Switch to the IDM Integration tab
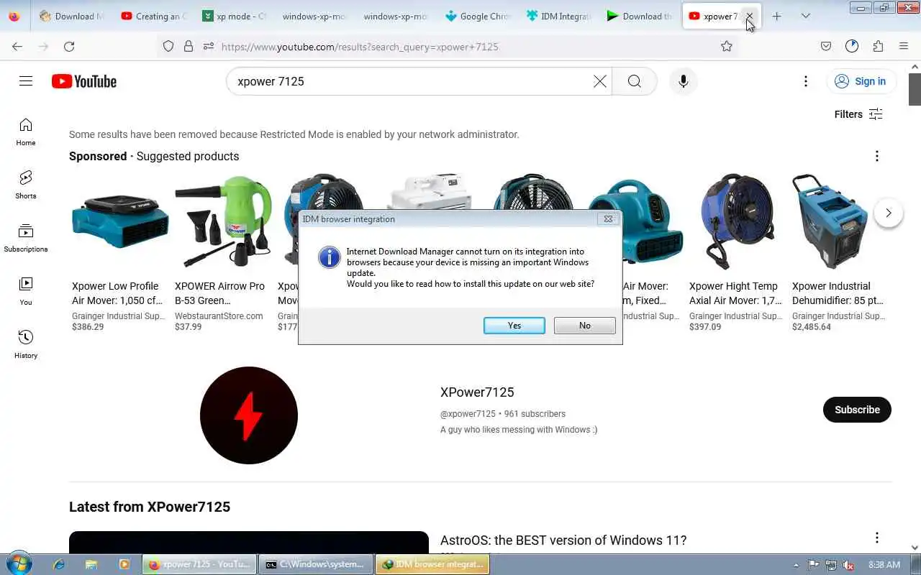 click(558, 16)
